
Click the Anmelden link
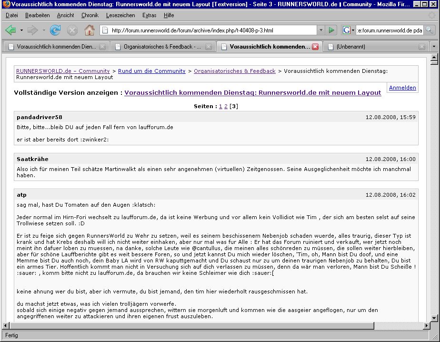(x=402, y=88)
